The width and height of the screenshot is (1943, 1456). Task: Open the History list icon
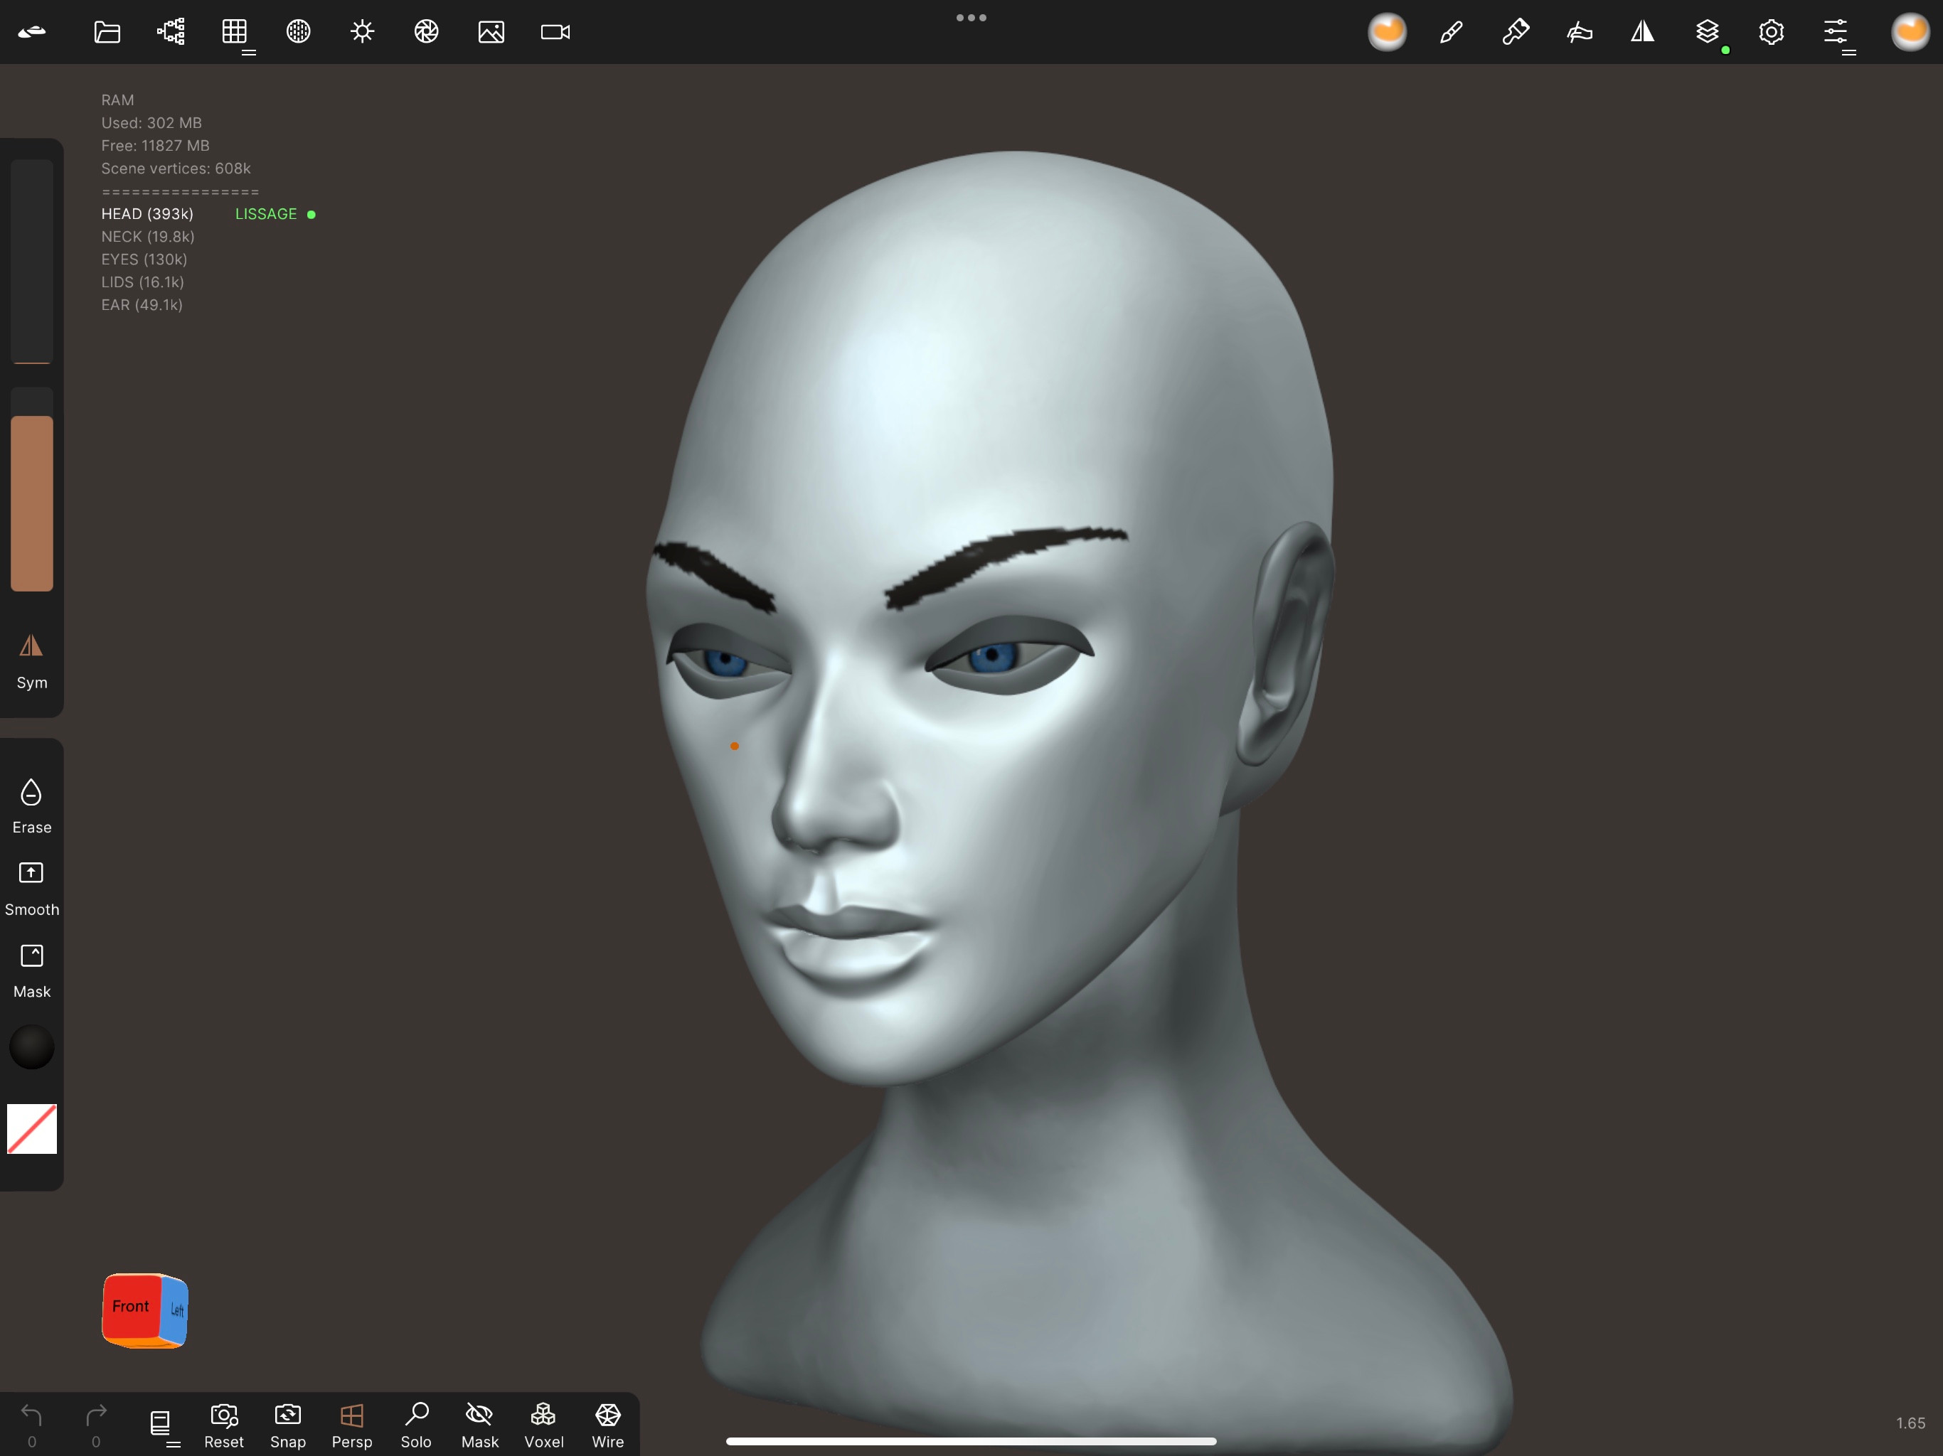click(x=161, y=1423)
